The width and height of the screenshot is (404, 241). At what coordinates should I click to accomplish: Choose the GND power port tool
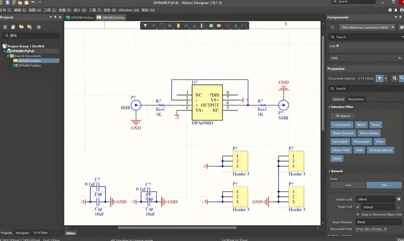(195, 26)
